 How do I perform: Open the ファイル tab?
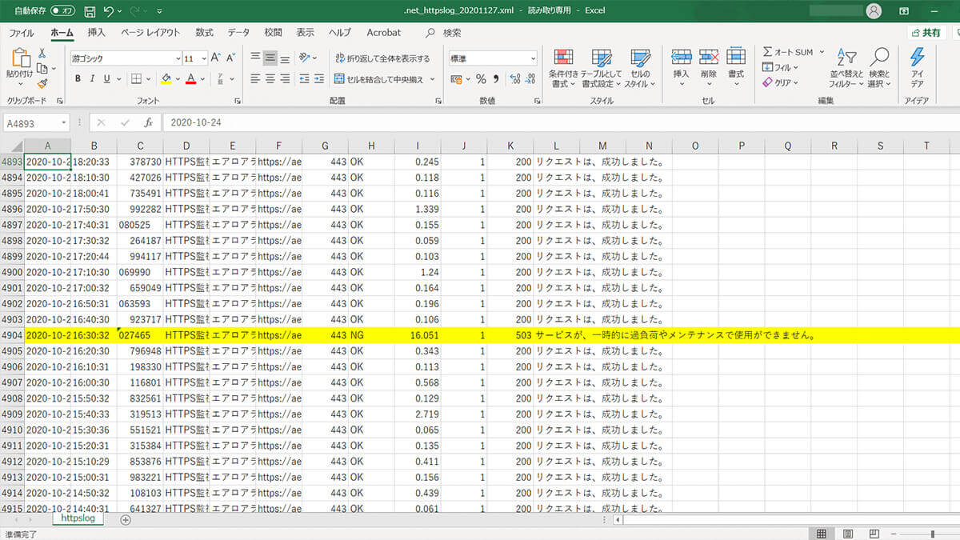tap(22, 33)
